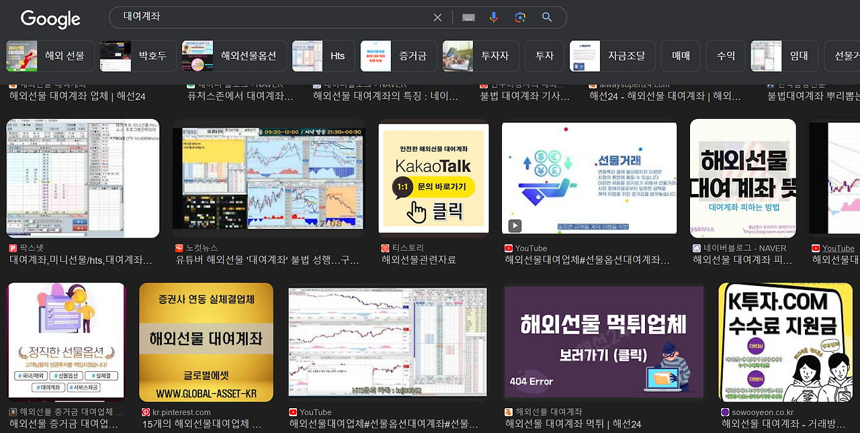860x433 pixels.
Task: Open link 해외선물 대여계좌 먹튀 | 해선24
Action: point(573,424)
